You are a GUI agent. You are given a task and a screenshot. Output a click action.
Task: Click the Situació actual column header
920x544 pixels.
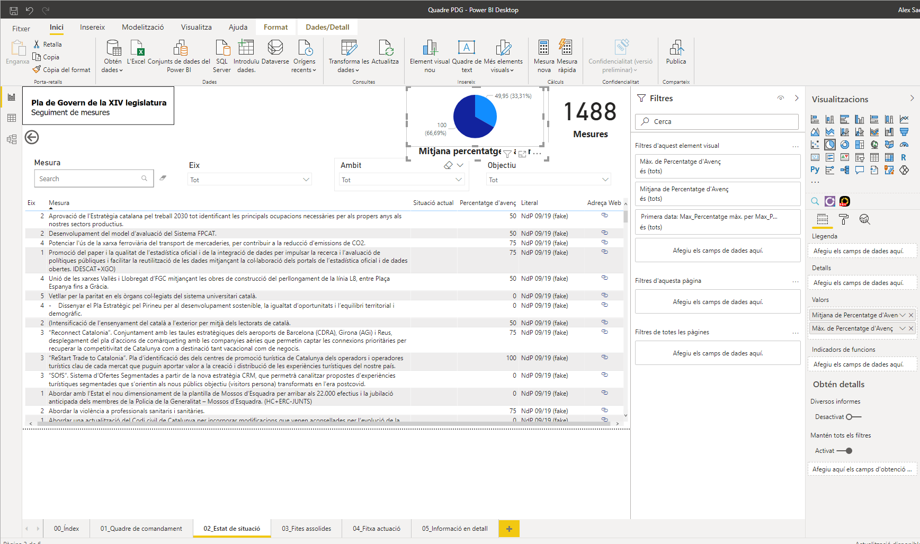click(433, 203)
